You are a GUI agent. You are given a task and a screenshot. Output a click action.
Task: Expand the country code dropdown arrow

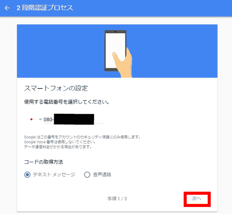[40, 119]
